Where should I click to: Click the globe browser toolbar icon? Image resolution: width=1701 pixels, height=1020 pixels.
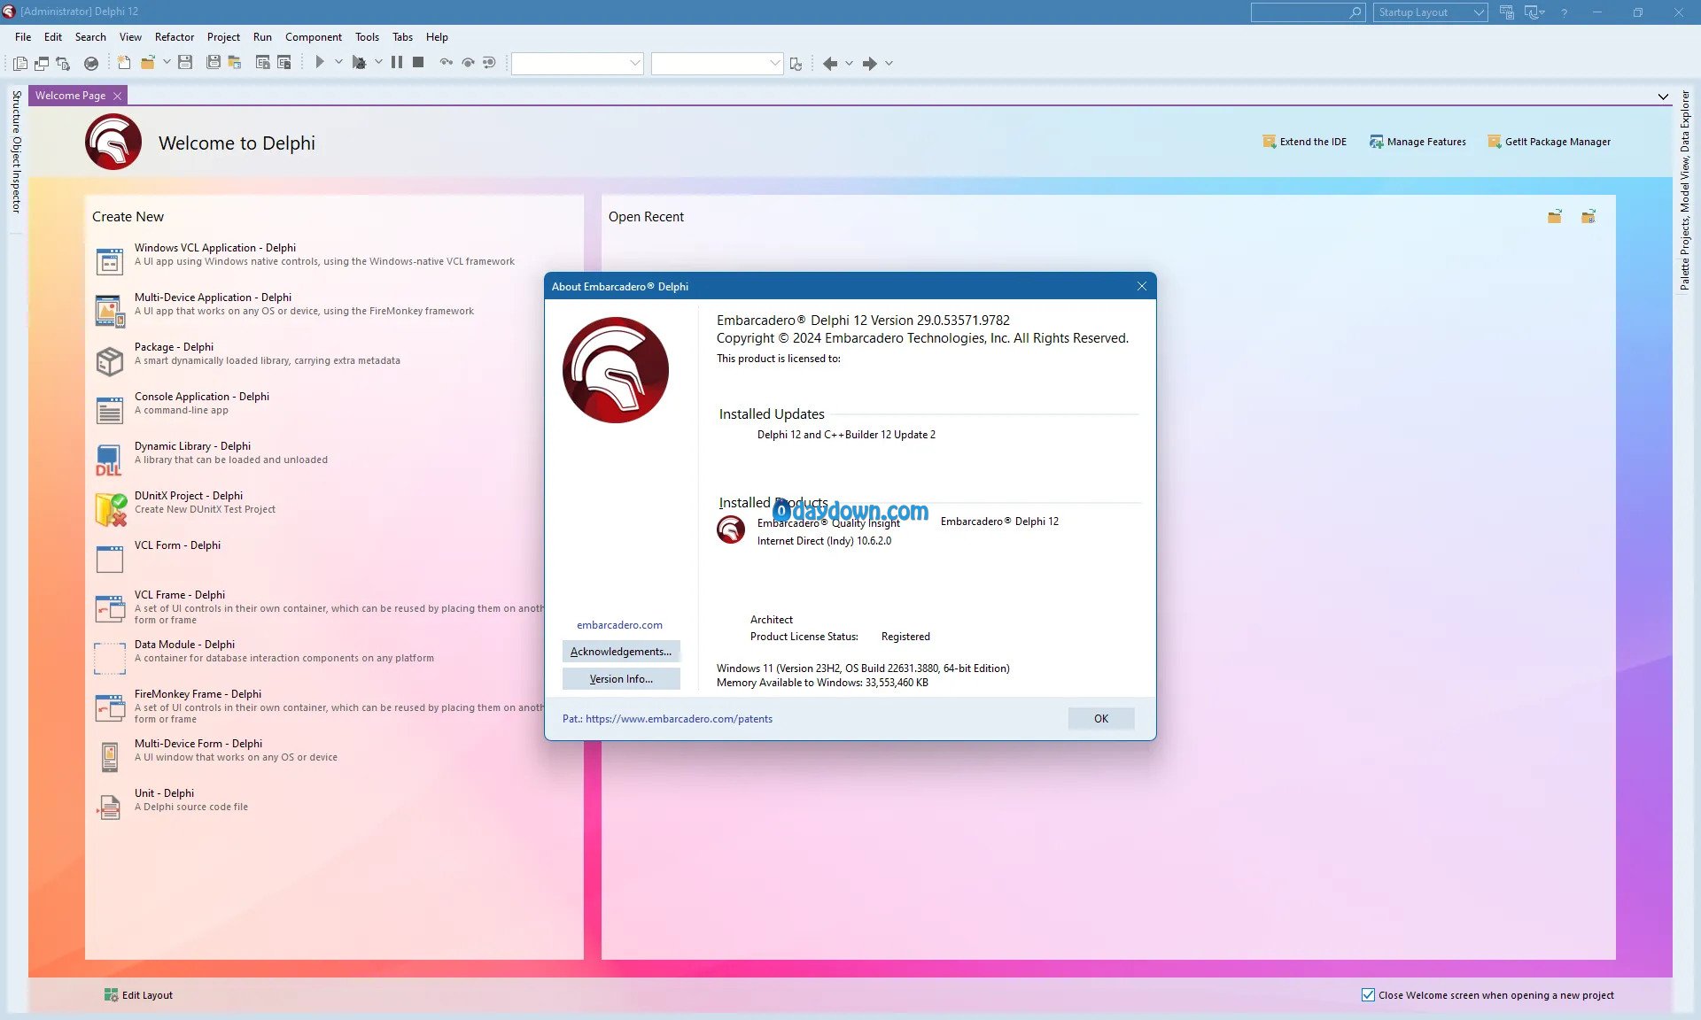[90, 63]
